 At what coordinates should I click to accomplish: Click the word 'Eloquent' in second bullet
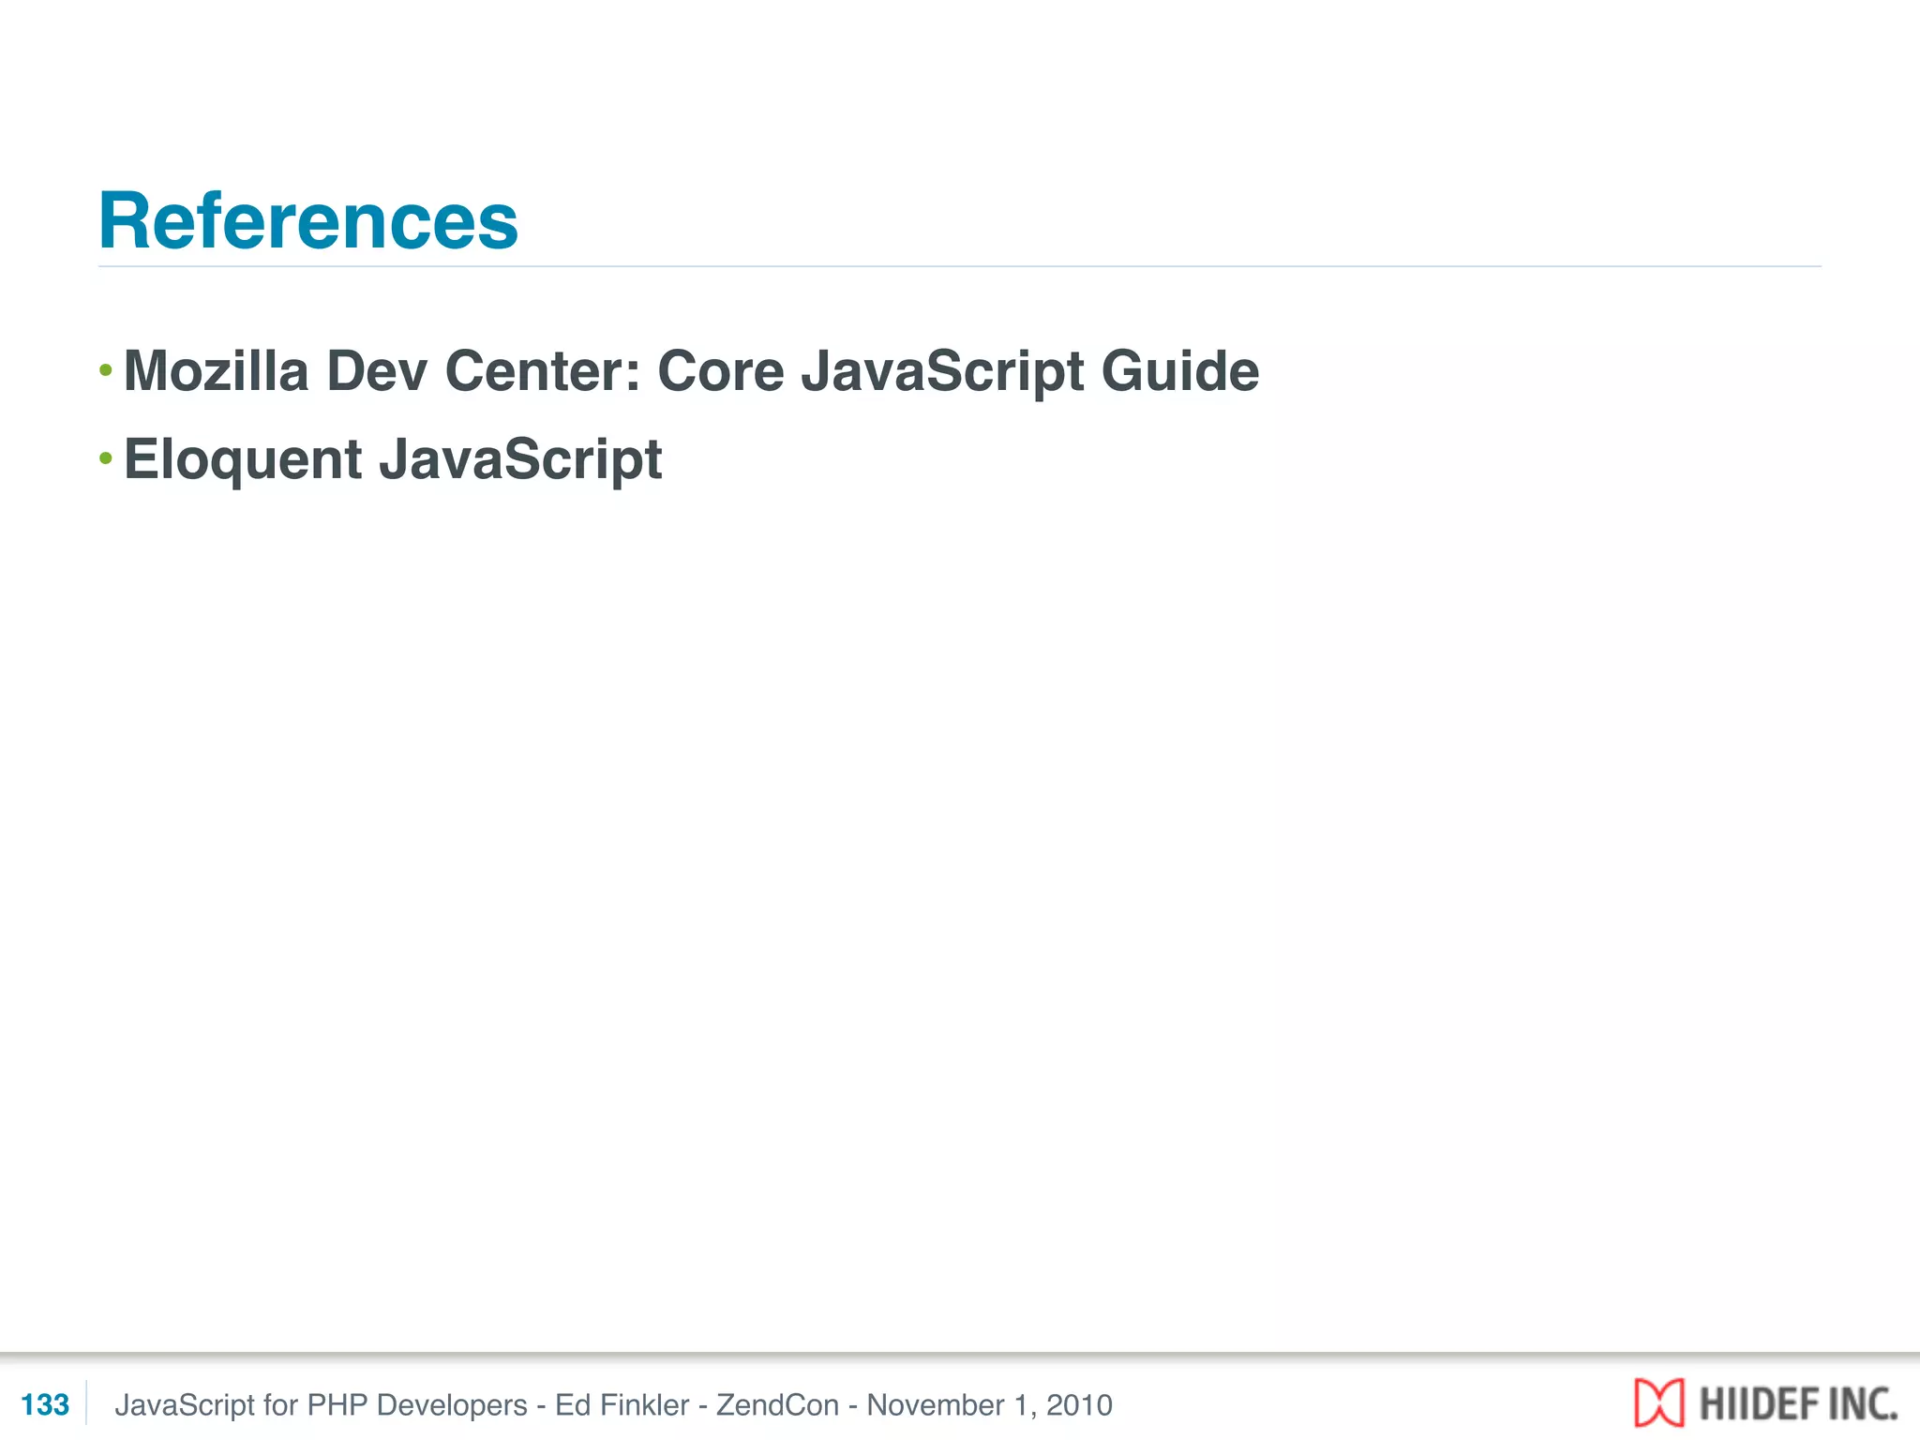click(243, 459)
